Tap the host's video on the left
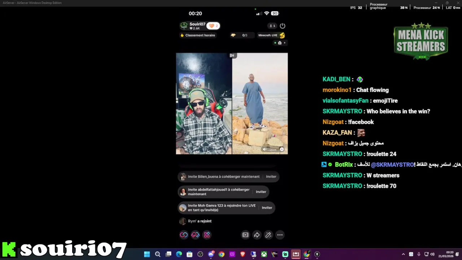This screenshot has width=462, height=260. point(204,104)
